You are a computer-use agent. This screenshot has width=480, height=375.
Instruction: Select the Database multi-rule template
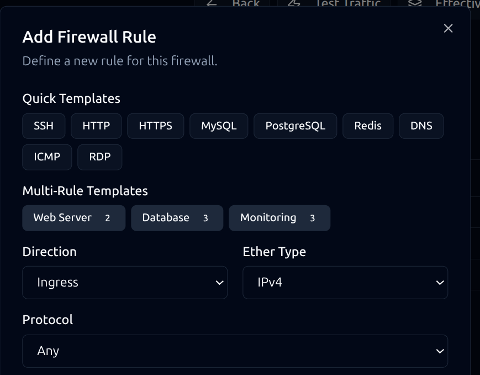pyautogui.click(x=177, y=217)
